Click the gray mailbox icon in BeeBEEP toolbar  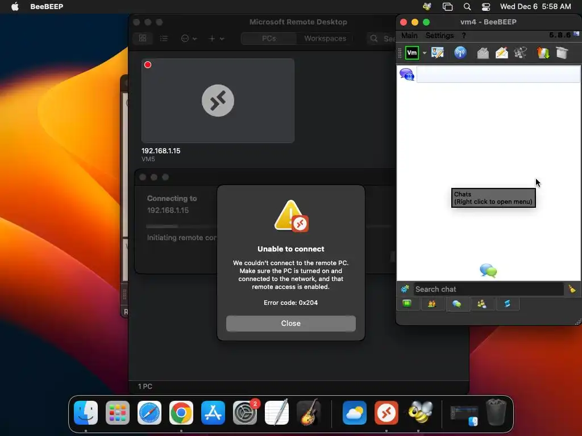click(x=483, y=53)
